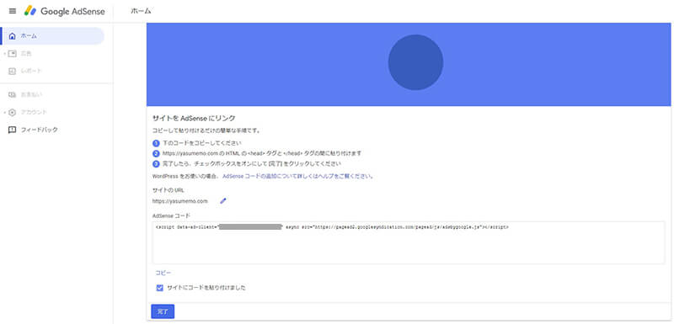Click the step 1 numbered circle
The width and height of the screenshot is (674, 324).
[x=156, y=143]
